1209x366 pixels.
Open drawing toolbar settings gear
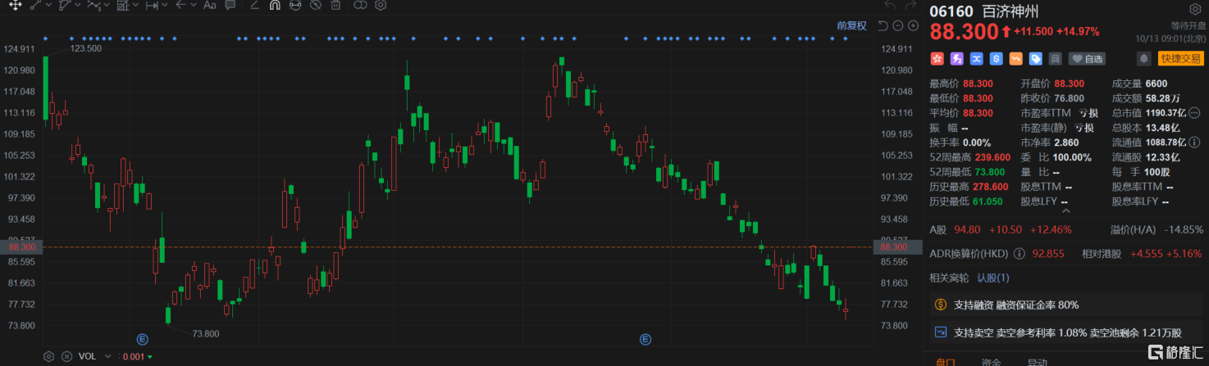(381, 5)
